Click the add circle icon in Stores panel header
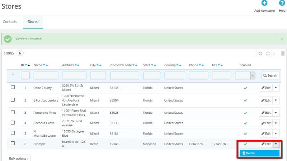 [261, 54]
